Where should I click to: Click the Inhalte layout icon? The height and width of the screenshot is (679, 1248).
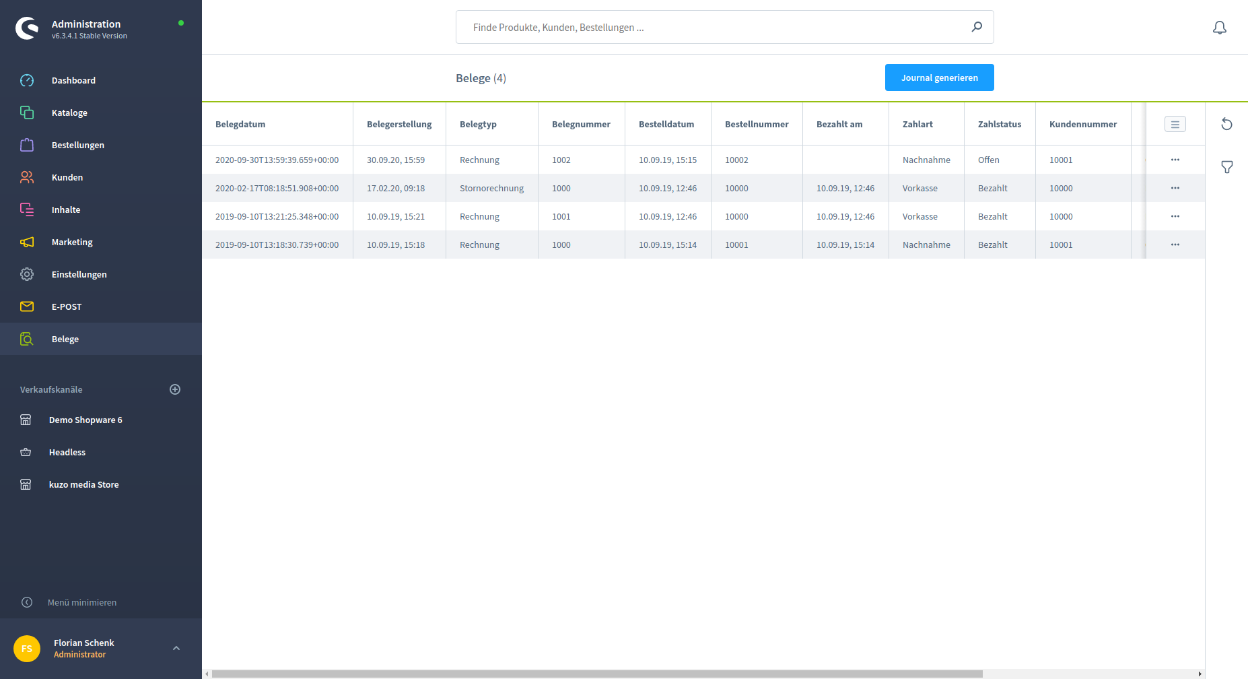(27, 209)
